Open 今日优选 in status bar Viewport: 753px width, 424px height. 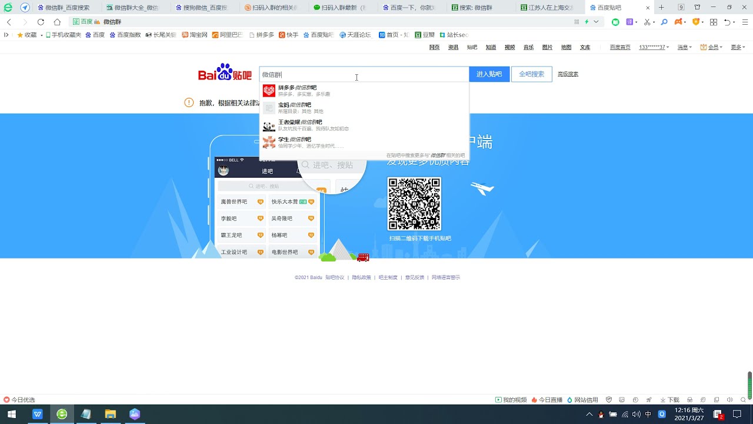pos(19,400)
